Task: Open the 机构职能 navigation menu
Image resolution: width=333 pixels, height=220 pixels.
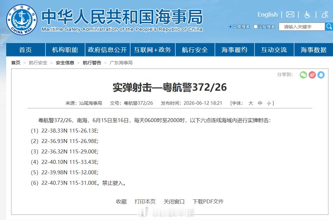Action: click(x=65, y=50)
